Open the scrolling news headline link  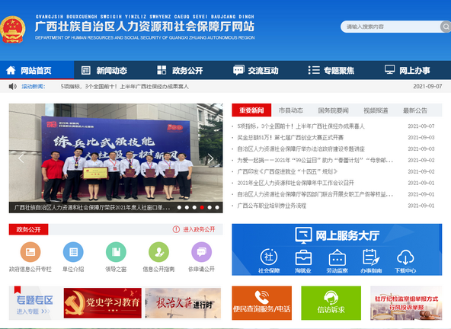pos(124,86)
